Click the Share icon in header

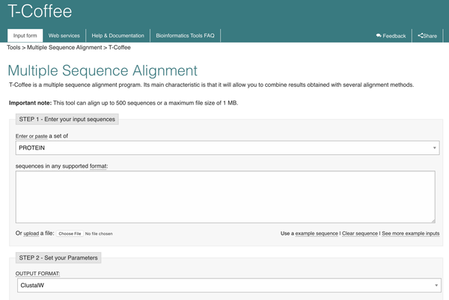pyautogui.click(x=420, y=36)
